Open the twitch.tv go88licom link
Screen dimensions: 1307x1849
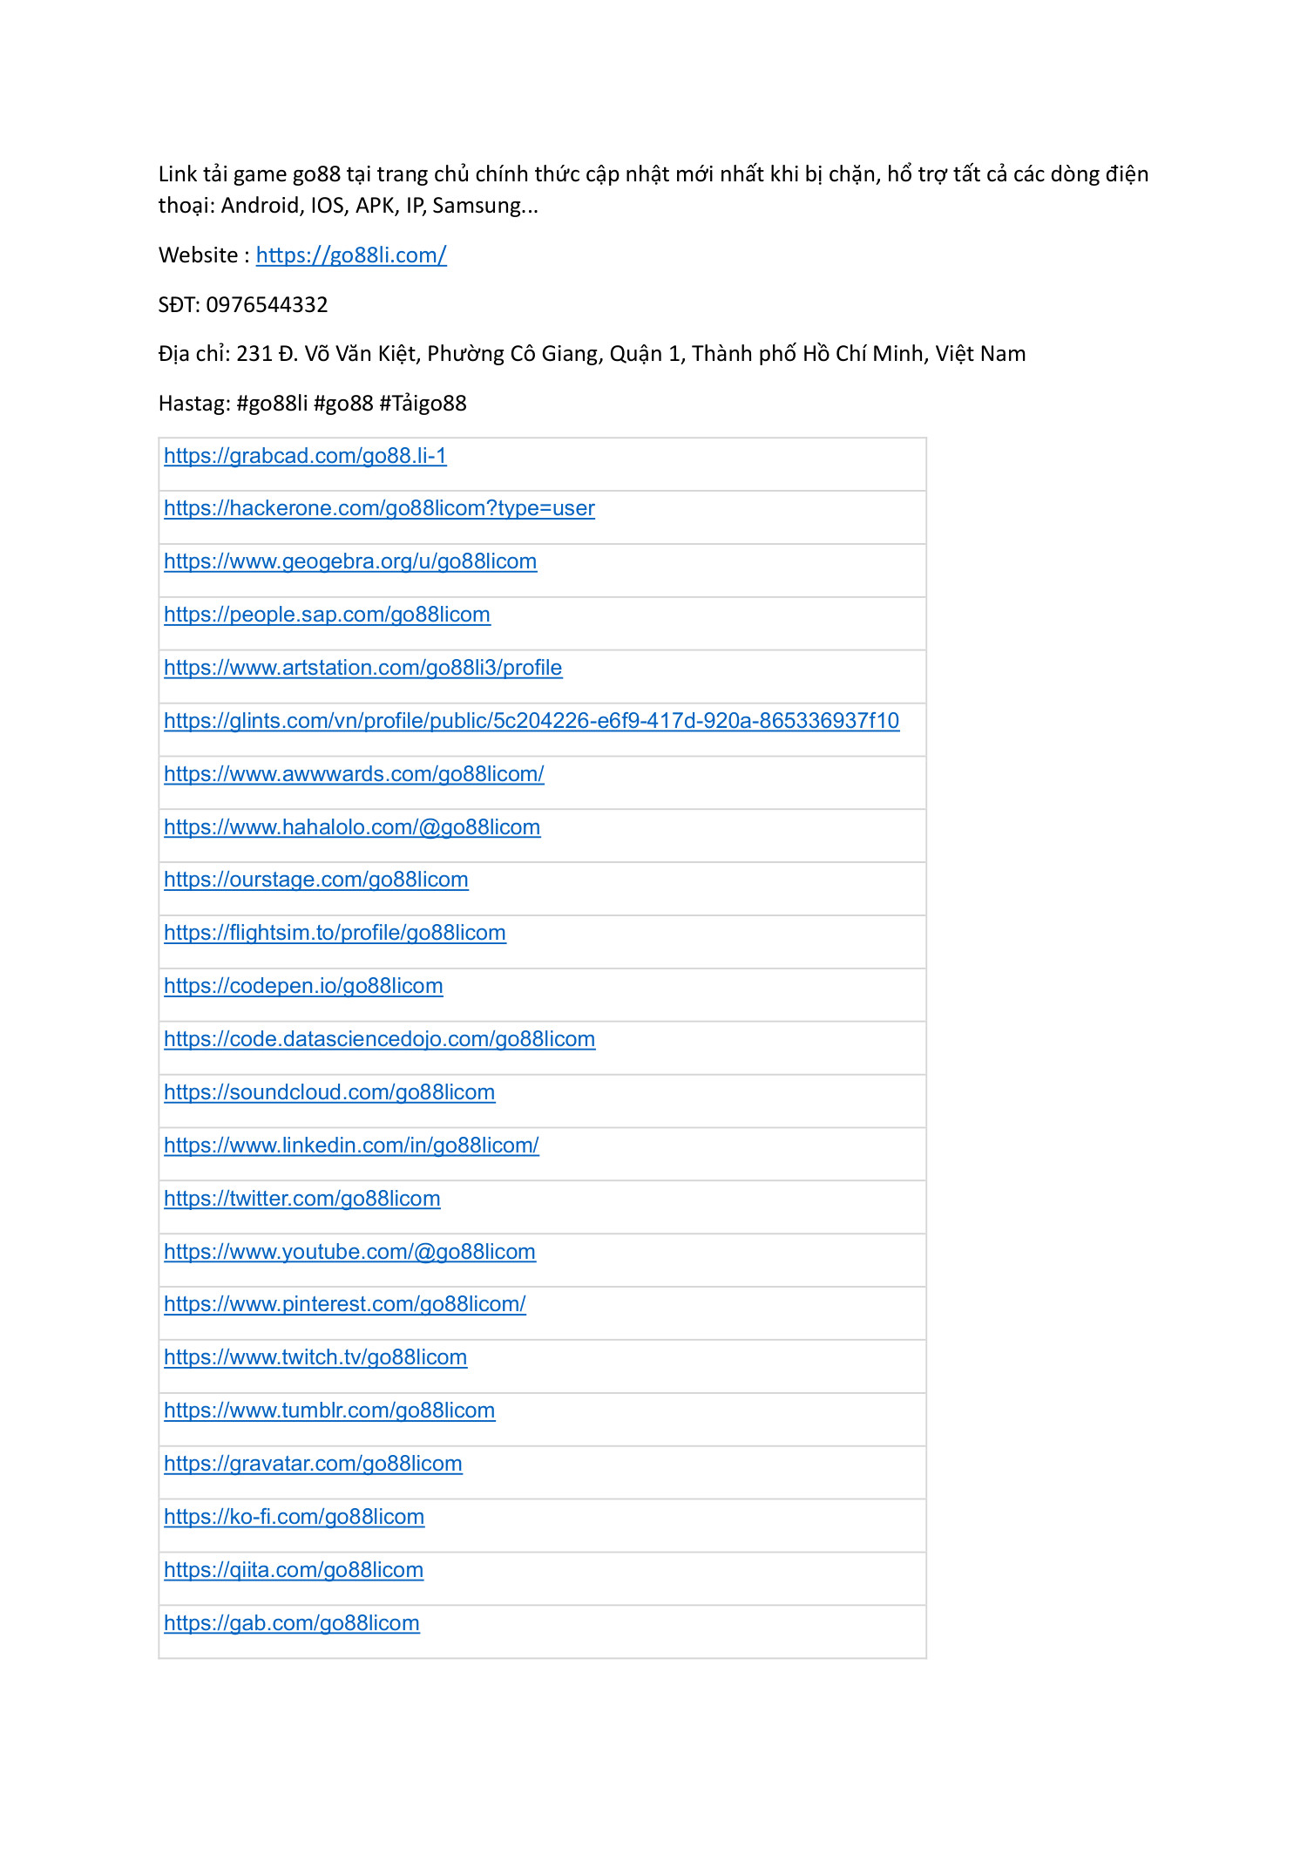(x=315, y=1357)
